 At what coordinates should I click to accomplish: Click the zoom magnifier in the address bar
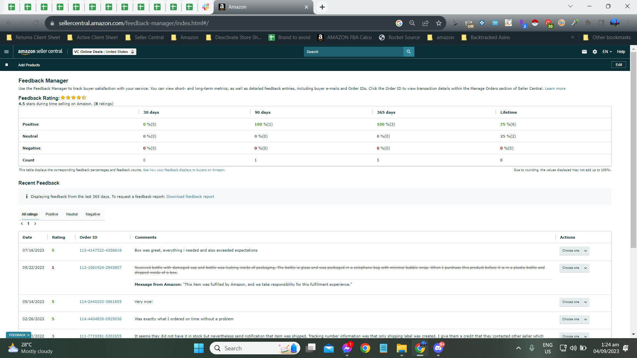tap(412, 23)
